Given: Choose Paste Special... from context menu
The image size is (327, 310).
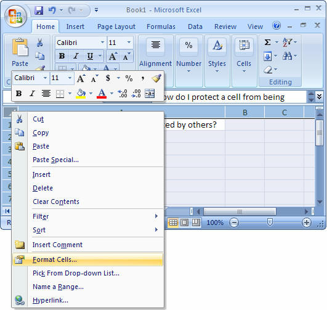Looking at the screenshot, I should [87, 160].
